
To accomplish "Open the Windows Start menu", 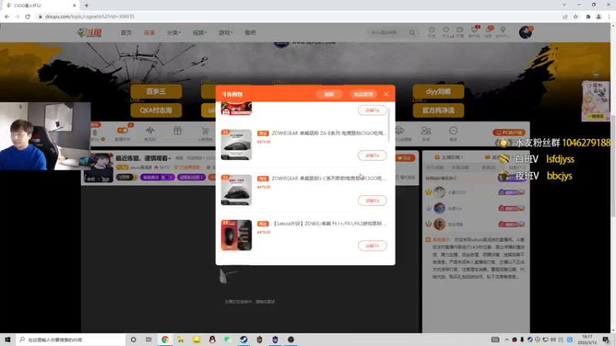I will pos(8,339).
